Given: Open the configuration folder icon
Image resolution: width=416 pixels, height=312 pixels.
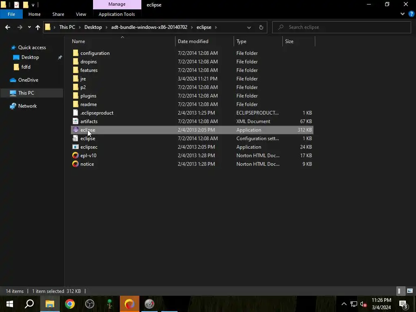Looking at the screenshot, I should click(x=76, y=53).
